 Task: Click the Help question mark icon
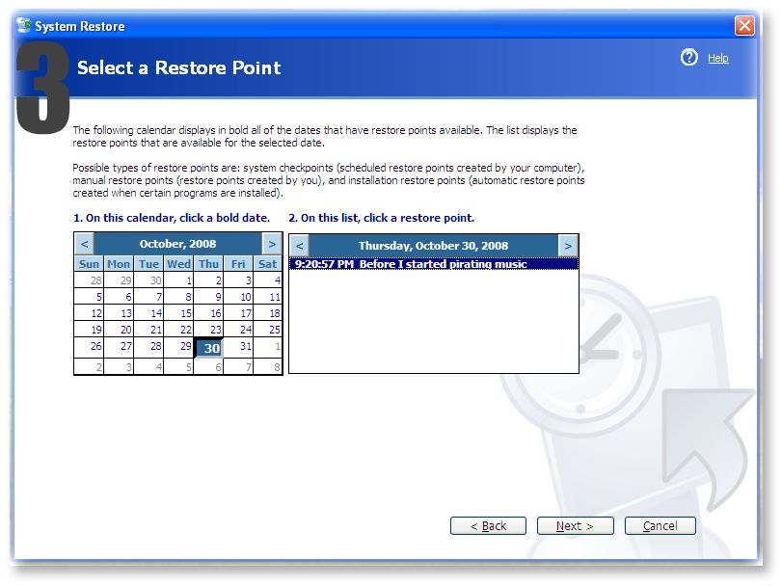[688, 58]
